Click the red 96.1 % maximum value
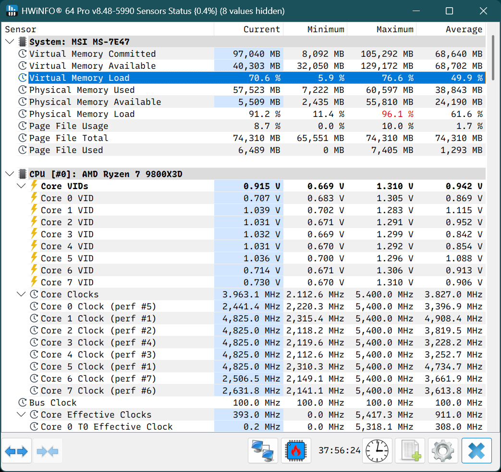501x472 pixels. point(397,114)
